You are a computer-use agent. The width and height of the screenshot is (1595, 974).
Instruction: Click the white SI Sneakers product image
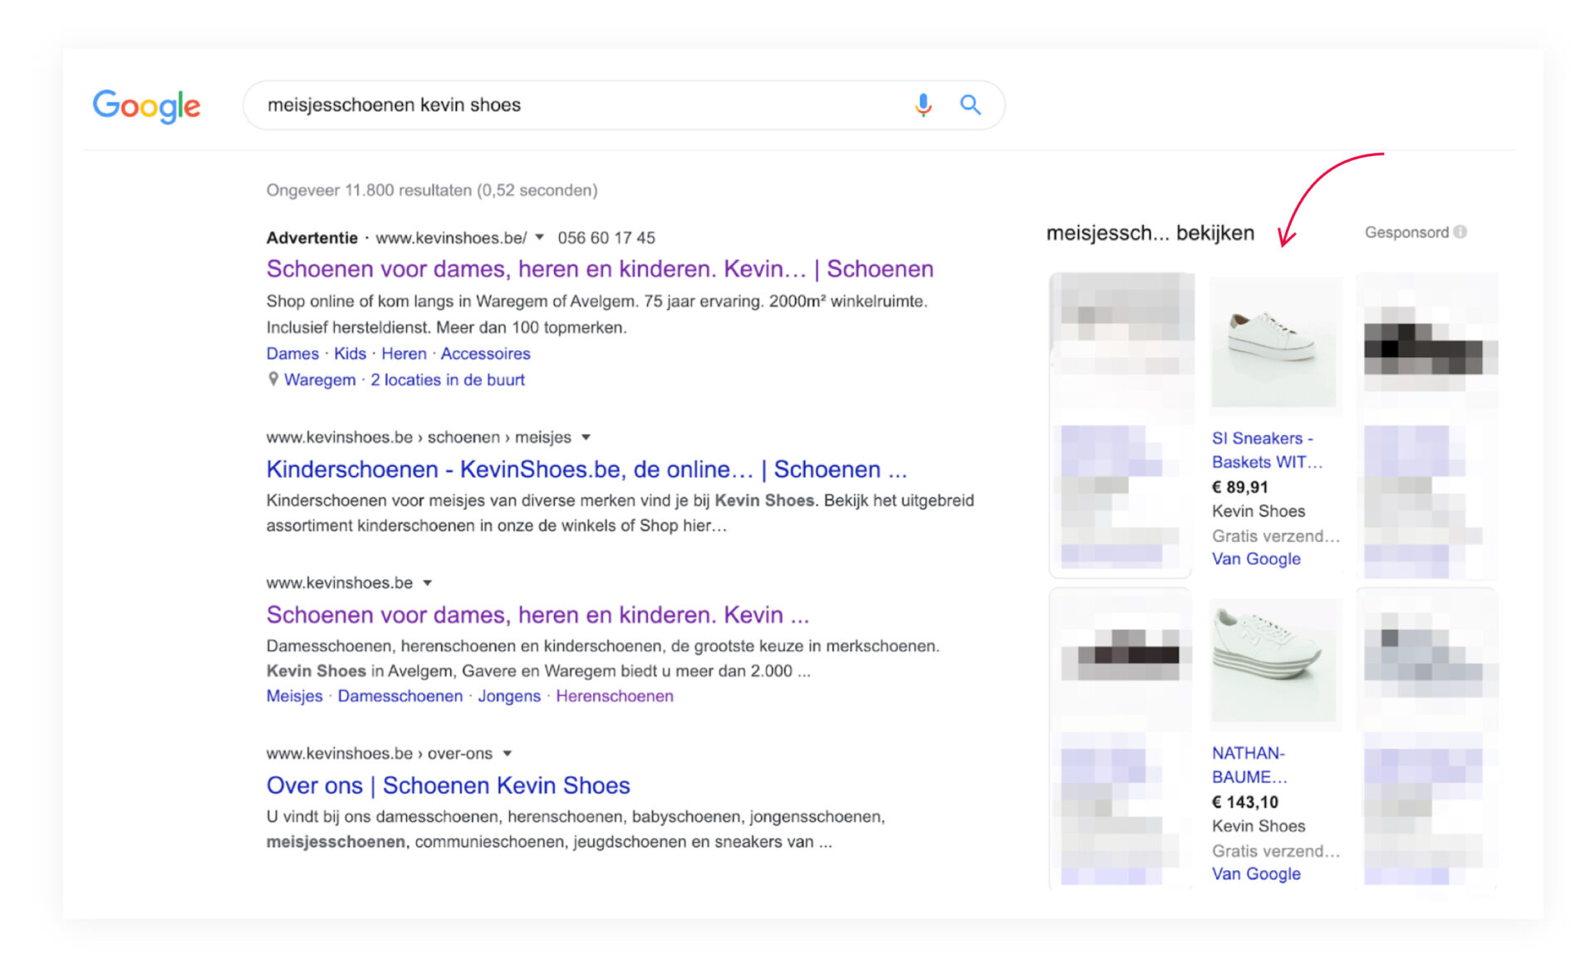pos(1274,343)
